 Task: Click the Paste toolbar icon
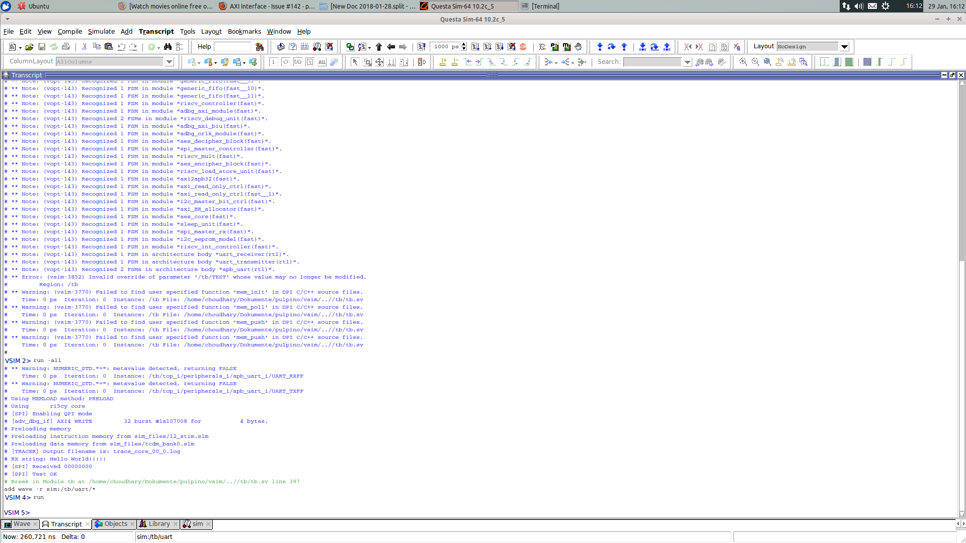(x=108, y=47)
